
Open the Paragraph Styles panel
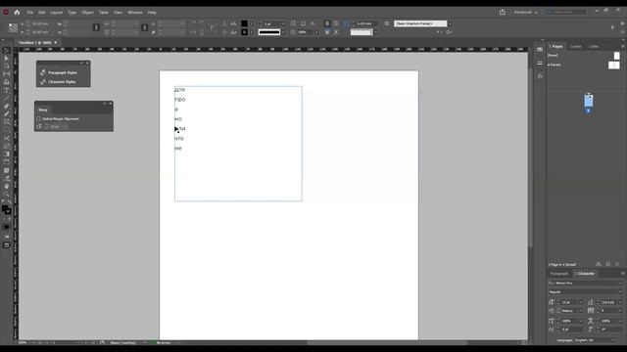(59, 72)
